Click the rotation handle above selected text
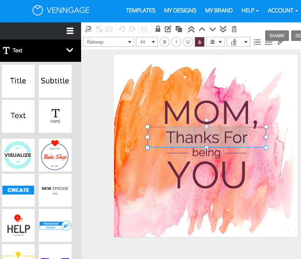This screenshot has height=259, width=301. click(206, 120)
